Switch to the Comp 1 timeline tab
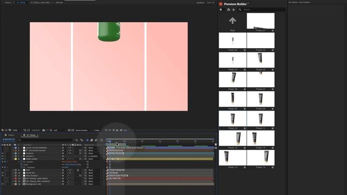The width and height of the screenshot is (347, 195). (x=11, y=135)
